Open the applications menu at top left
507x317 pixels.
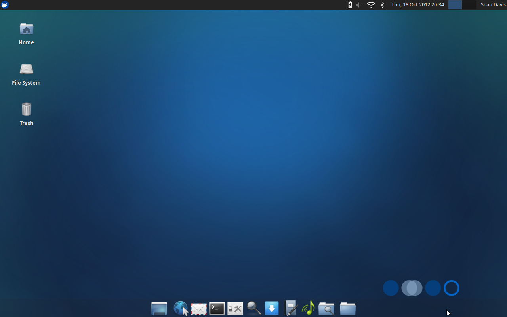4,5
